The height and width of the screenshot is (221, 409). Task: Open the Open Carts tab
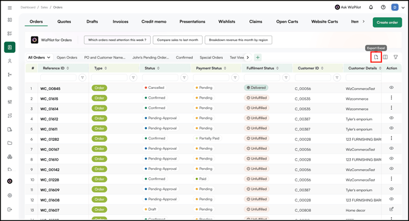pyautogui.click(x=287, y=21)
